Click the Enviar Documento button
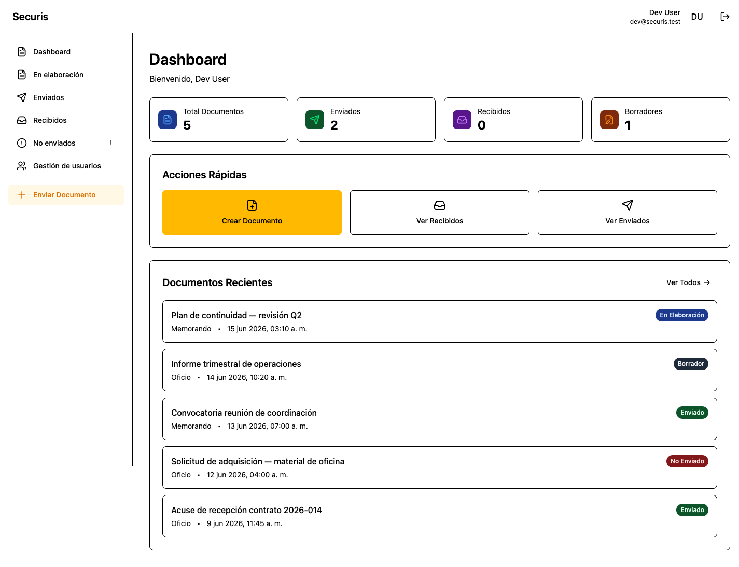The image size is (739, 567). click(x=66, y=195)
